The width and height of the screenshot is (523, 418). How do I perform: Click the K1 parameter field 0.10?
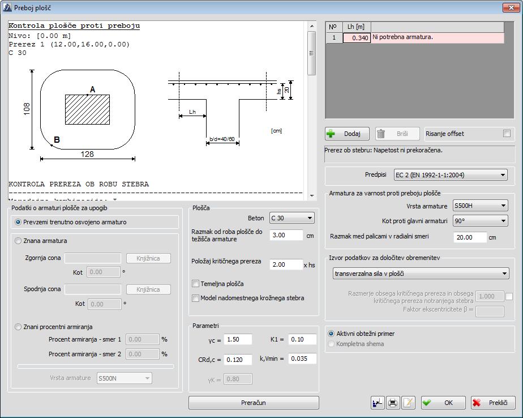pyautogui.click(x=302, y=339)
